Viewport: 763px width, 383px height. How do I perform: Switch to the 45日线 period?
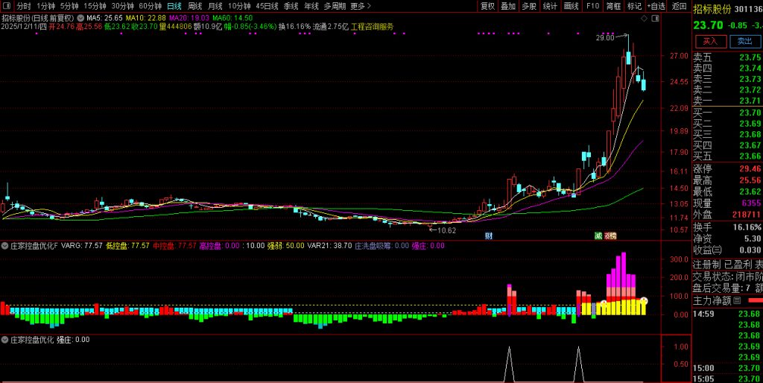(267, 6)
